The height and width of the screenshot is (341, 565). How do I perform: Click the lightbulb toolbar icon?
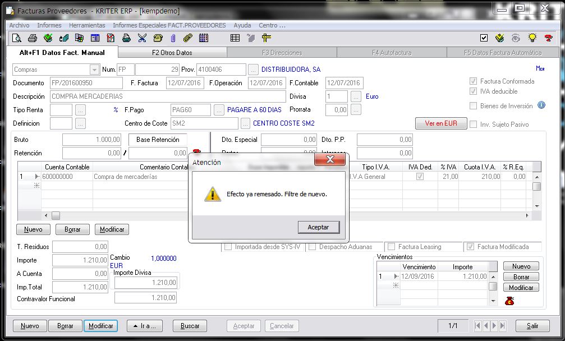coord(532,38)
